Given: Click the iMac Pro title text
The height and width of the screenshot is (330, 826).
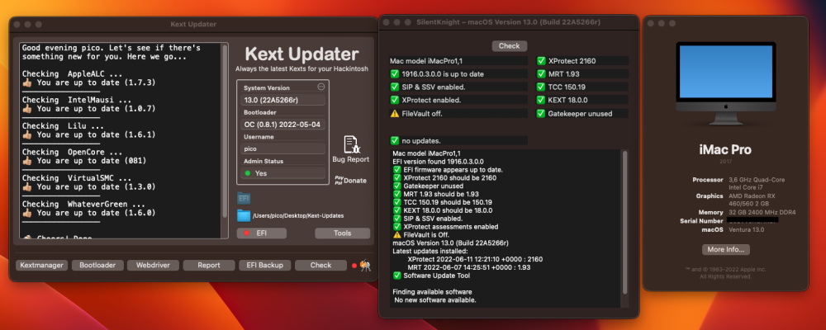Looking at the screenshot, I should point(725,149).
